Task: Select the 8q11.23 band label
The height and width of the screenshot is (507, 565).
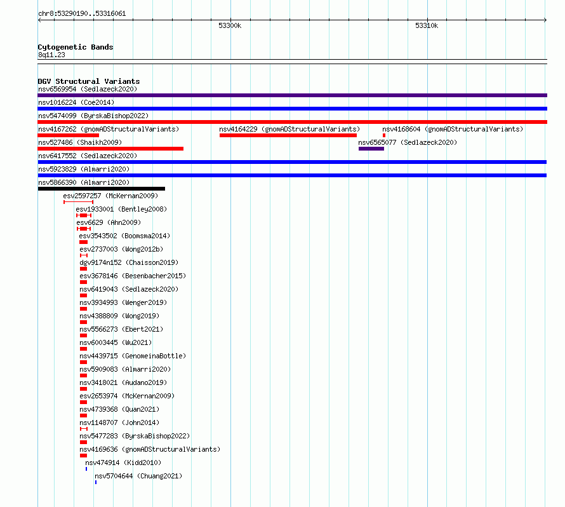Action: tap(51, 55)
